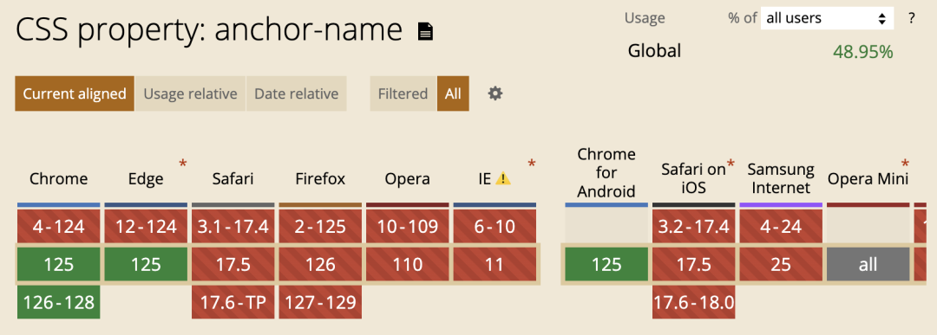Toggle the Filtered browsers option
Image resolution: width=937 pixels, height=335 pixels.
(403, 93)
